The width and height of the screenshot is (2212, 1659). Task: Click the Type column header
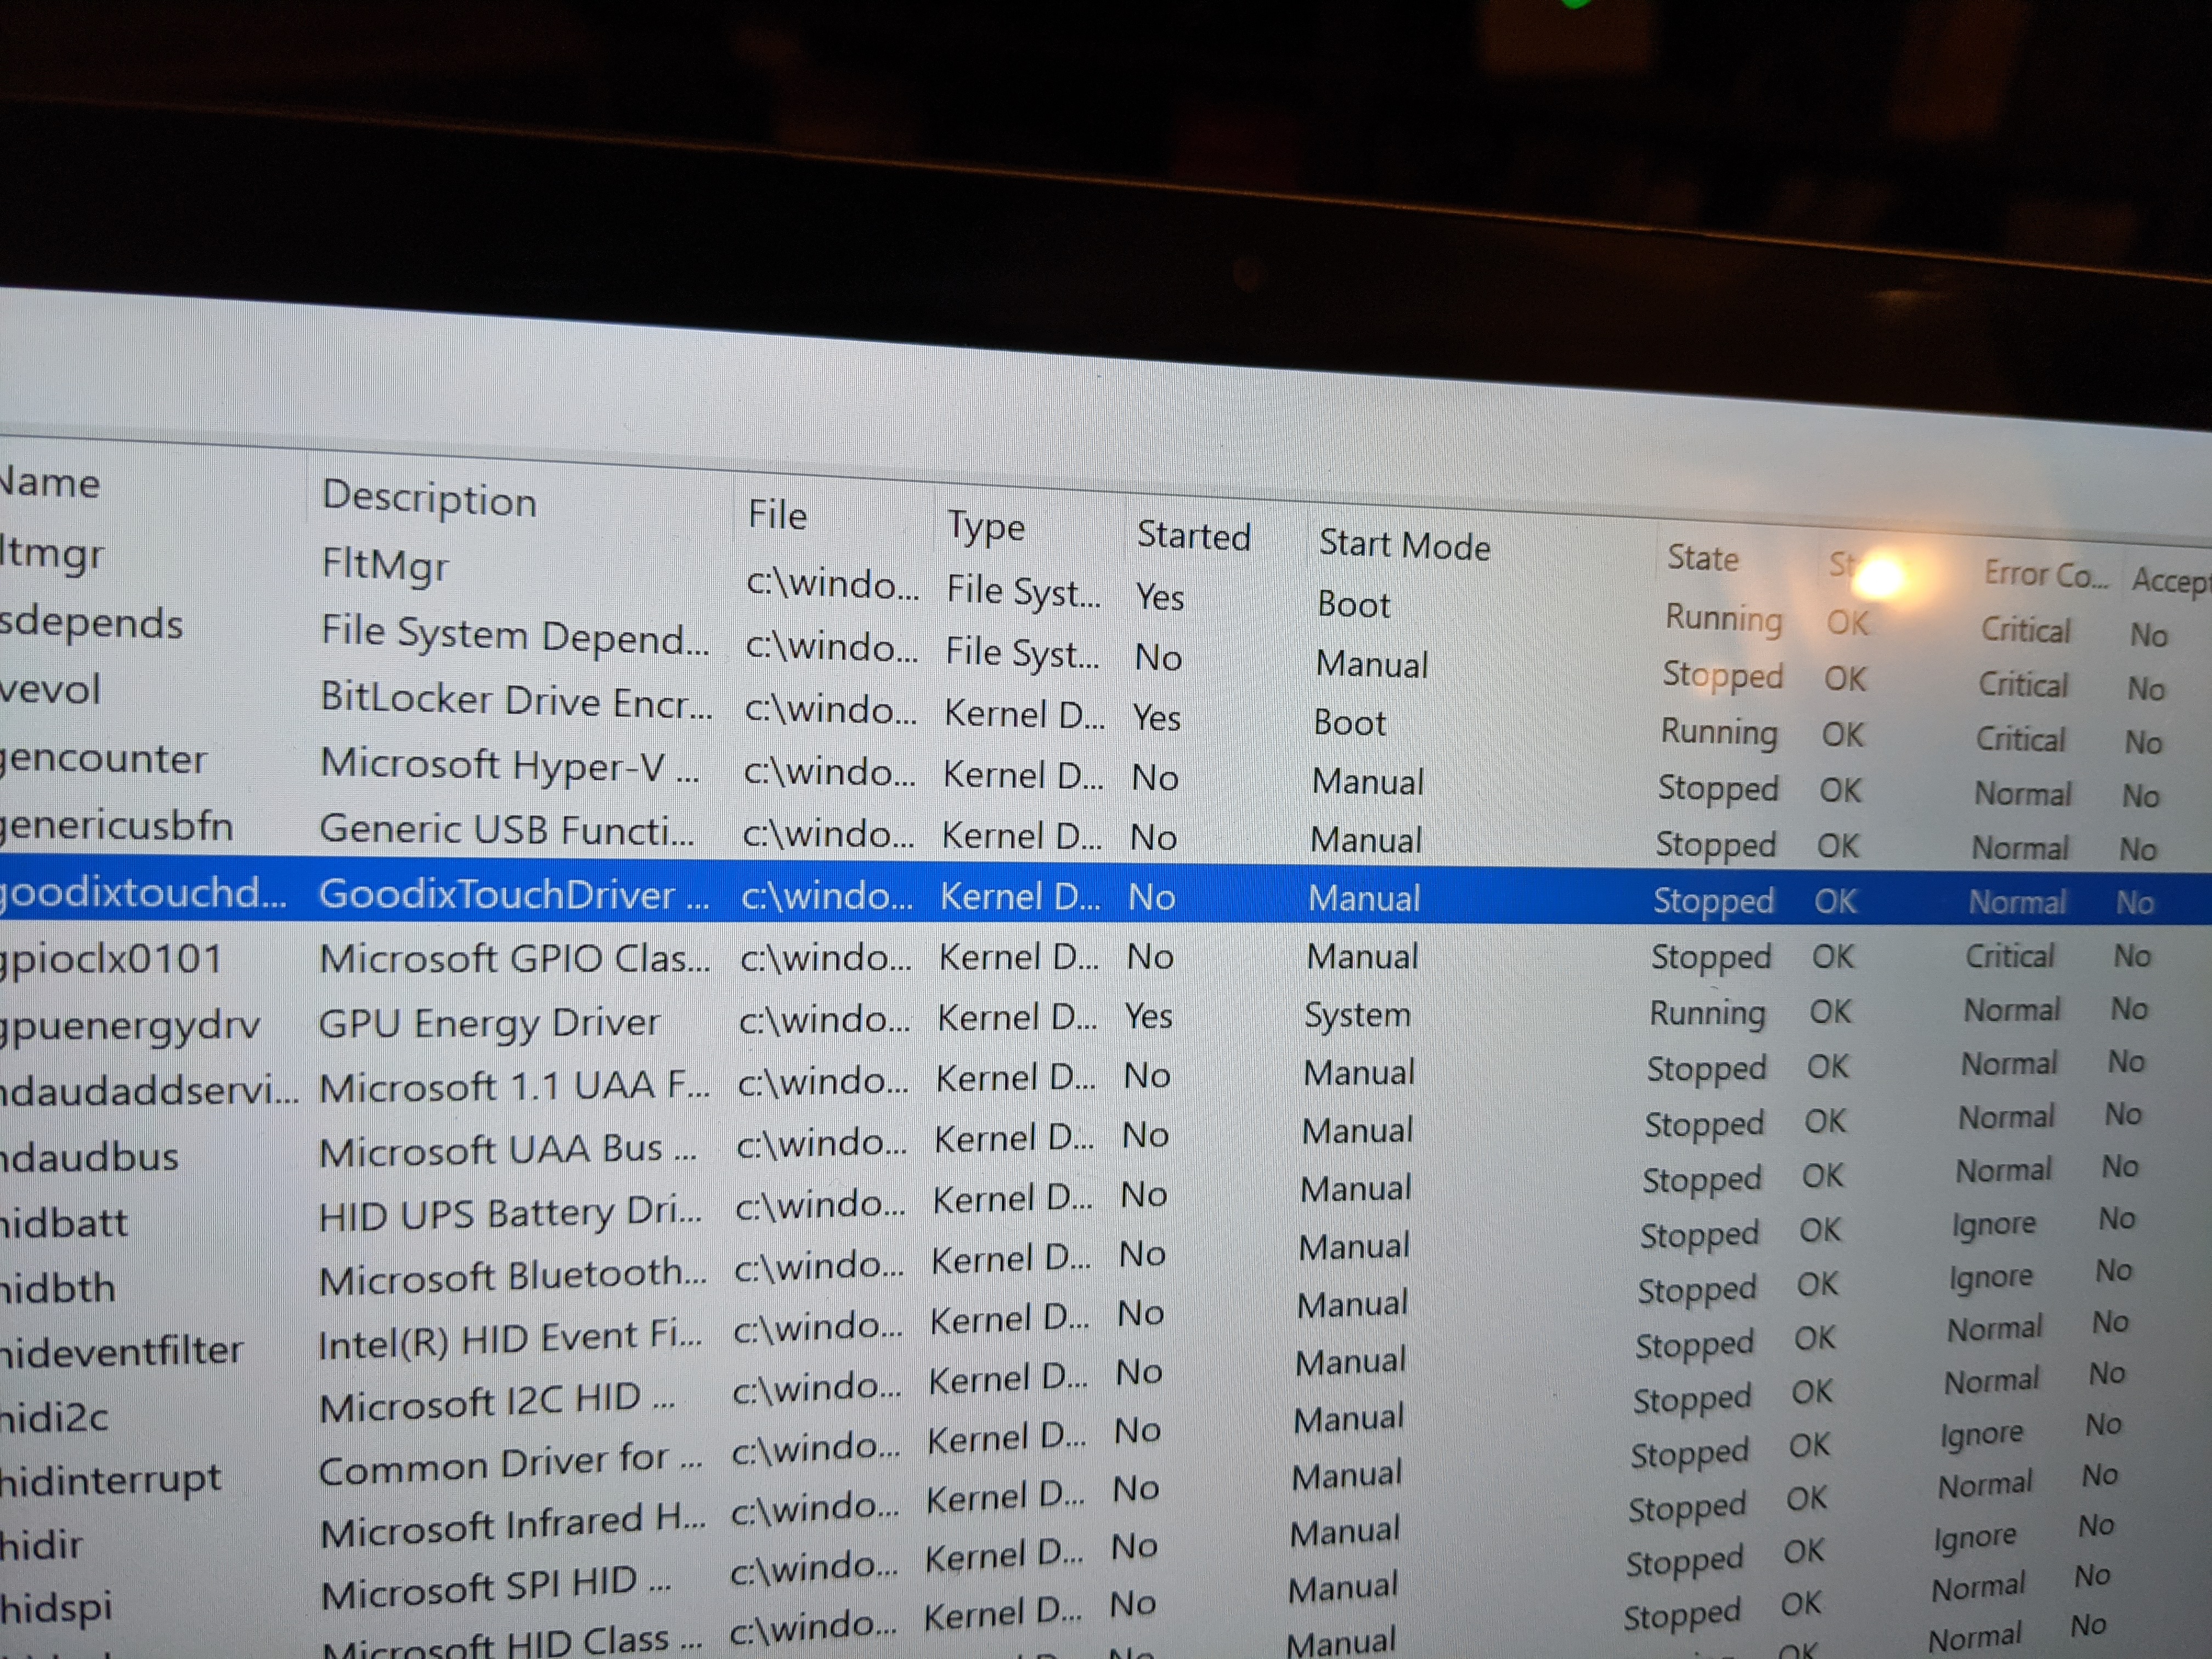986,526
